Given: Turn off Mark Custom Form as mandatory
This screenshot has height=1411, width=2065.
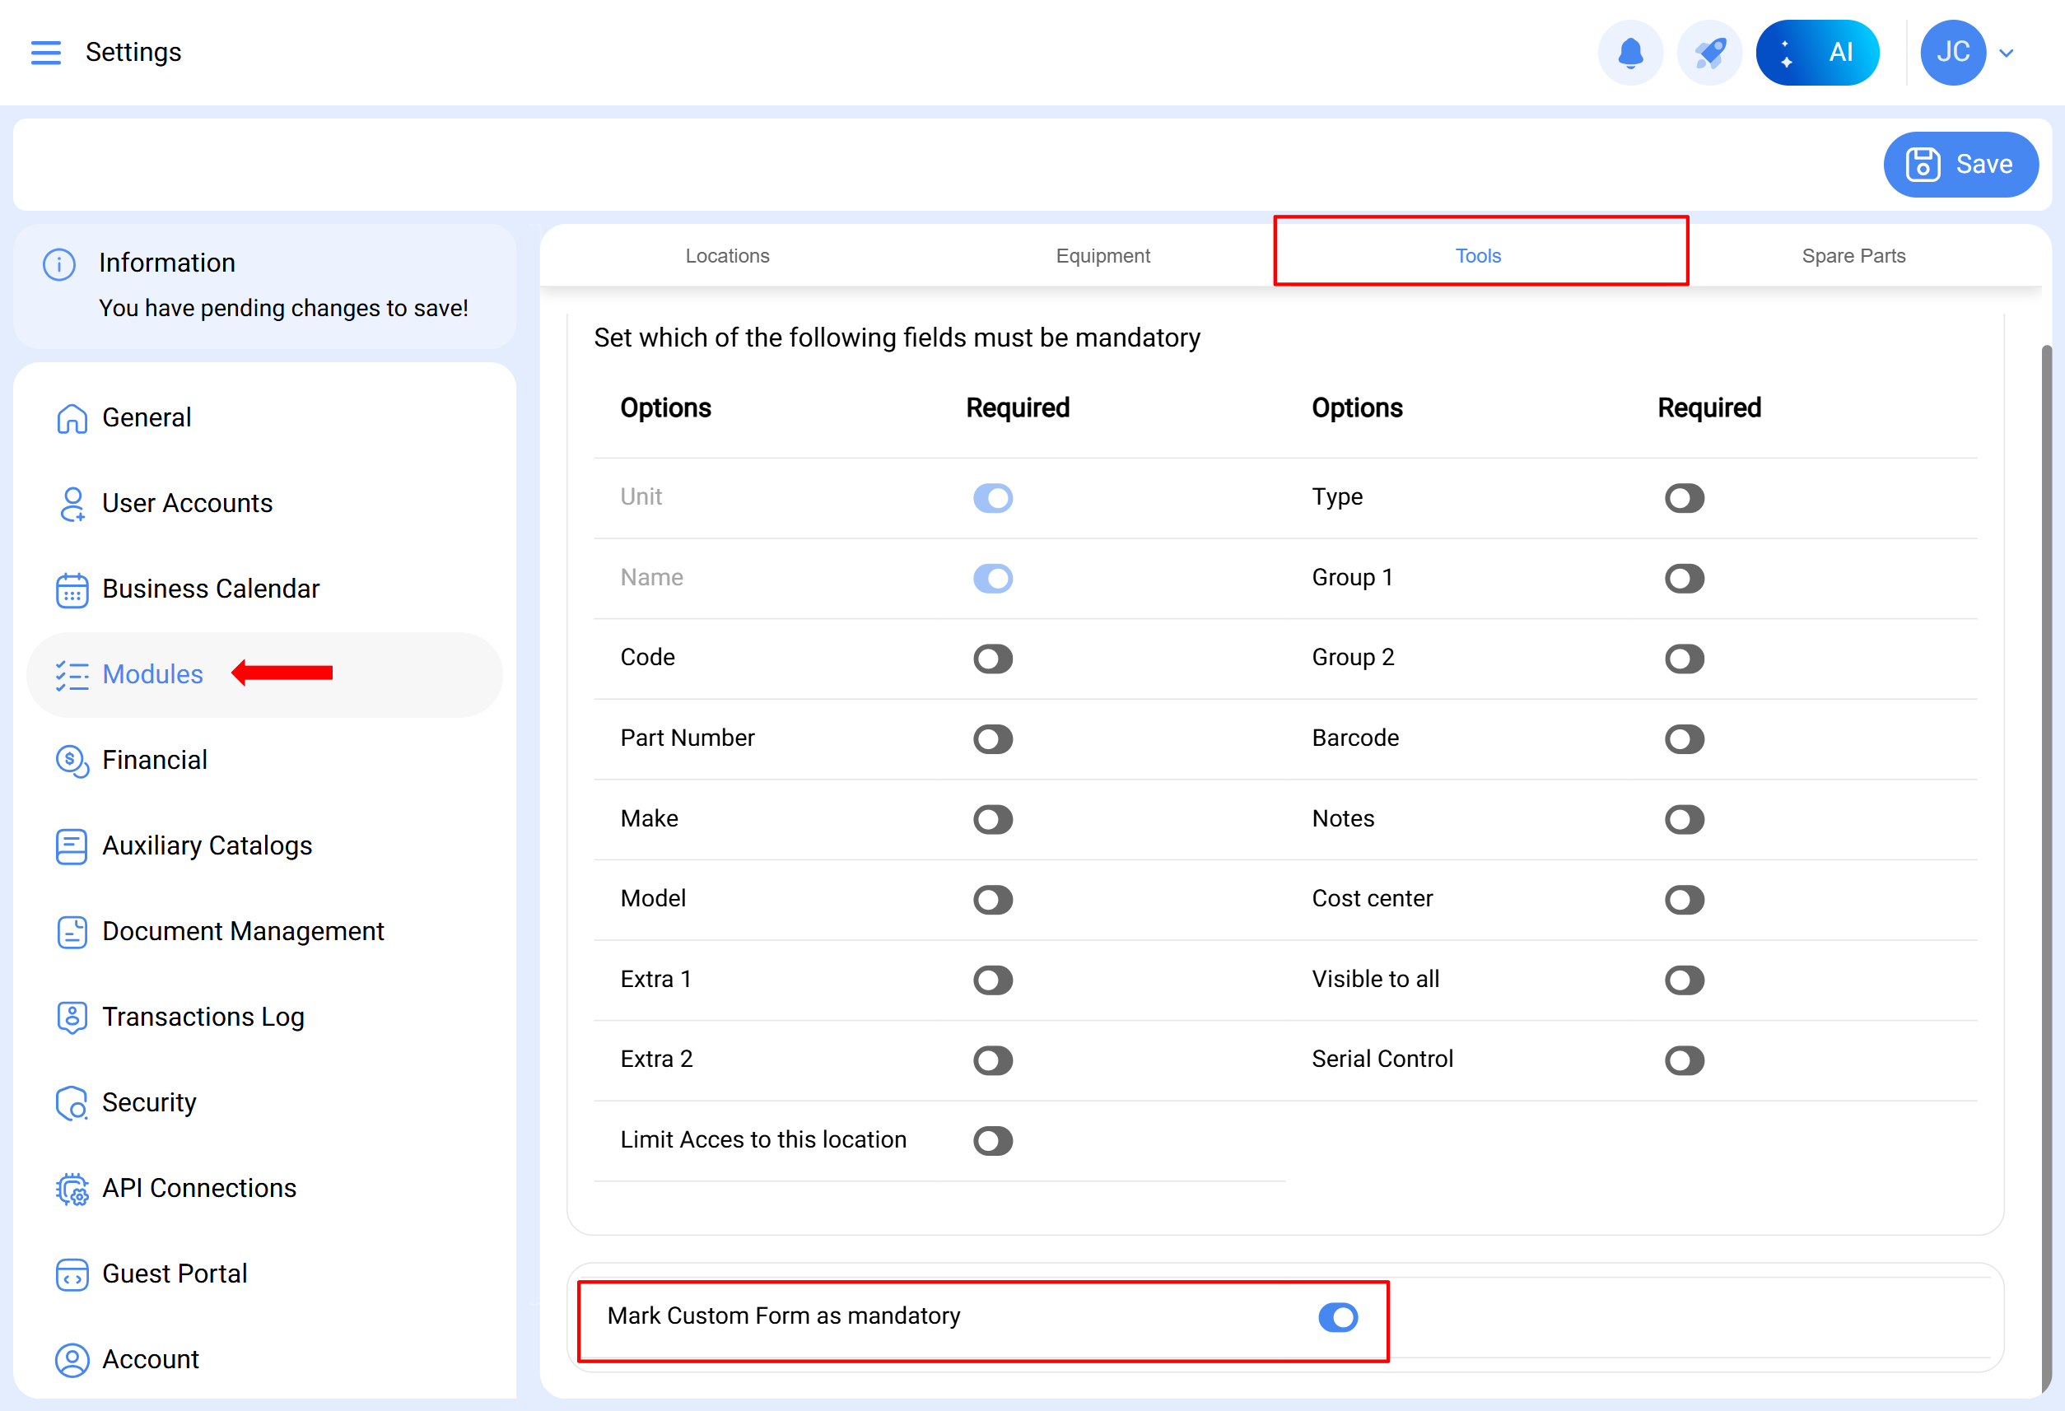Looking at the screenshot, I should pyautogui.click(x=1337, y=1317).
